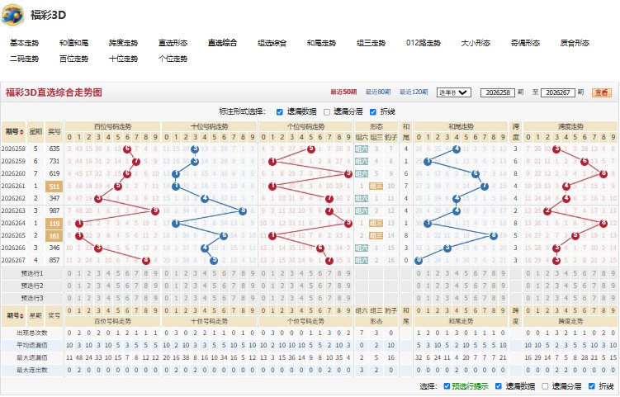Open the 个位走势 link
620x397 pixels.
(x=173, y=59)
